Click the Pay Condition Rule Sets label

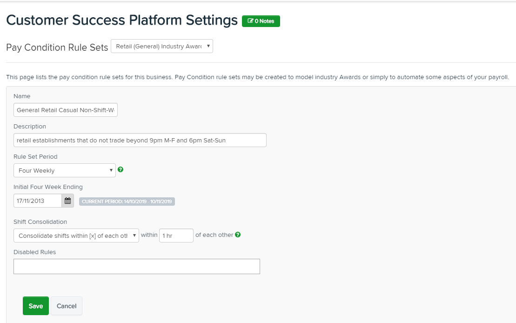57,47
